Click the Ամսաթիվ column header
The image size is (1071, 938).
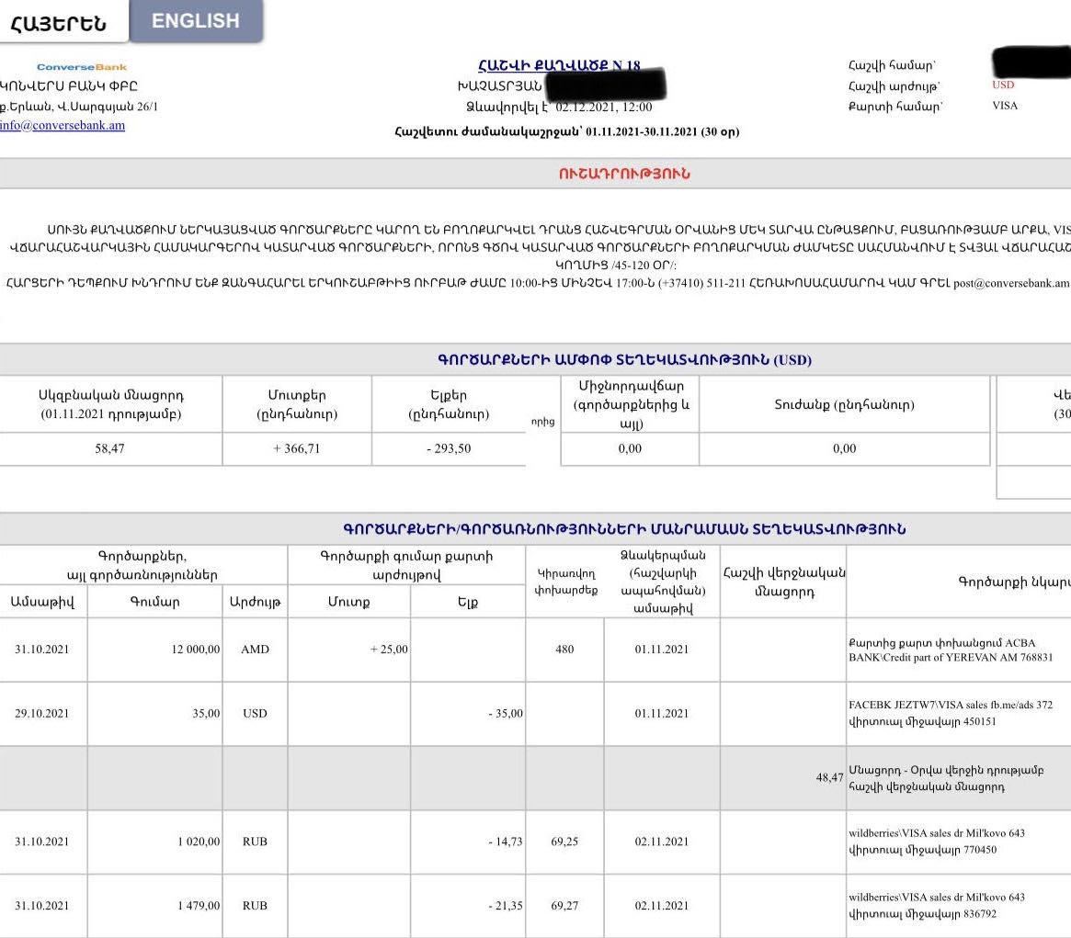point(42,602)
